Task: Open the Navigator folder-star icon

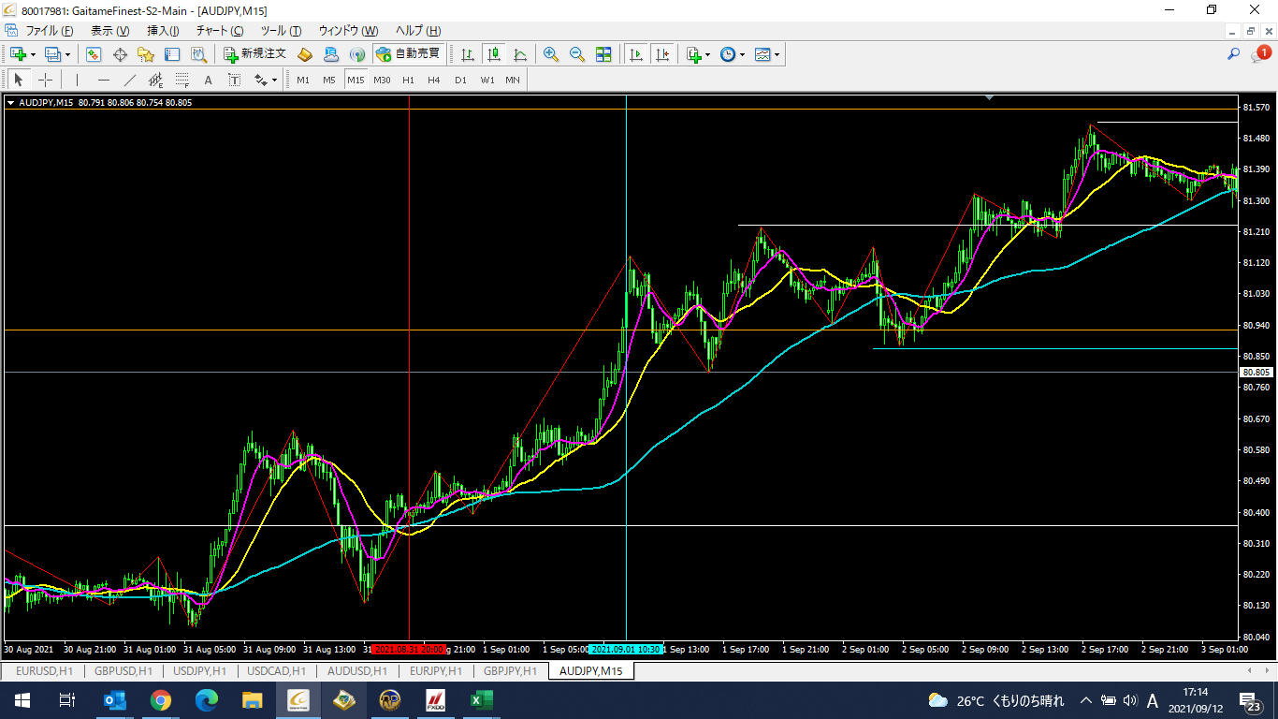Action: [146, 54]
